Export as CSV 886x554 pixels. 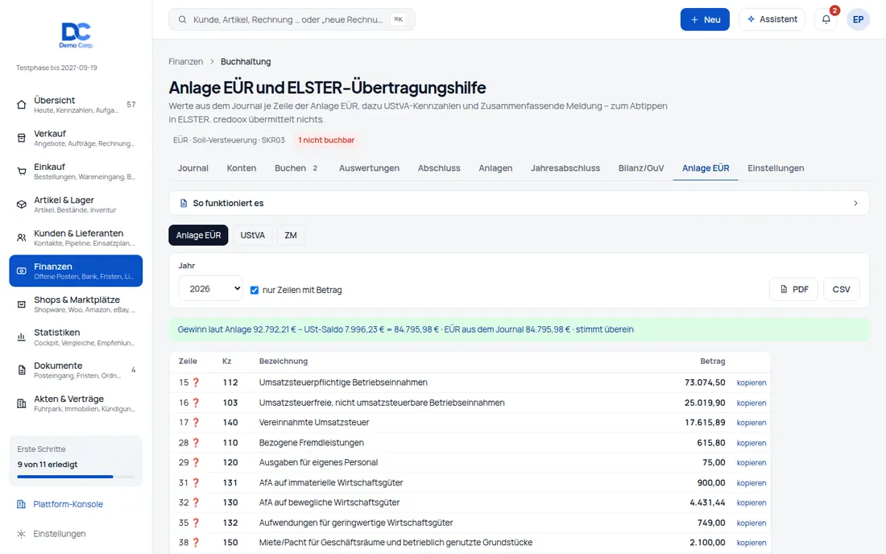842,289
